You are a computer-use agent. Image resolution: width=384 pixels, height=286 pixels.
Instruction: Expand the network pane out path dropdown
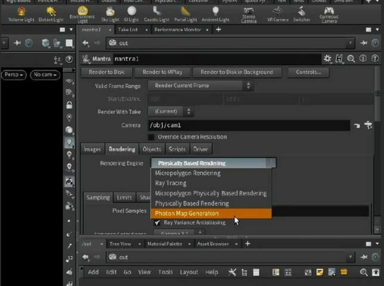[351, 257]
